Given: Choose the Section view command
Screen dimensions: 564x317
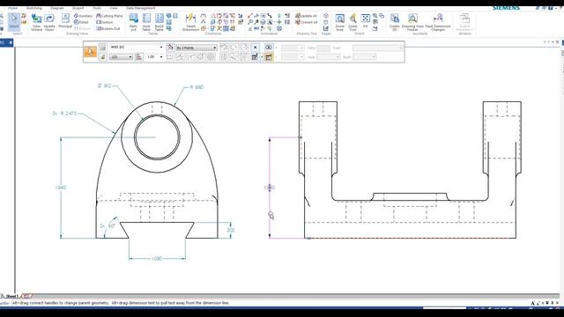Looking at the screenshot, I should point(105,22).
